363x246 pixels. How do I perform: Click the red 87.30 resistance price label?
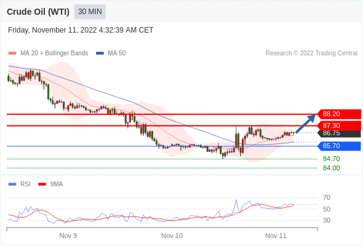tap(339, 125)
